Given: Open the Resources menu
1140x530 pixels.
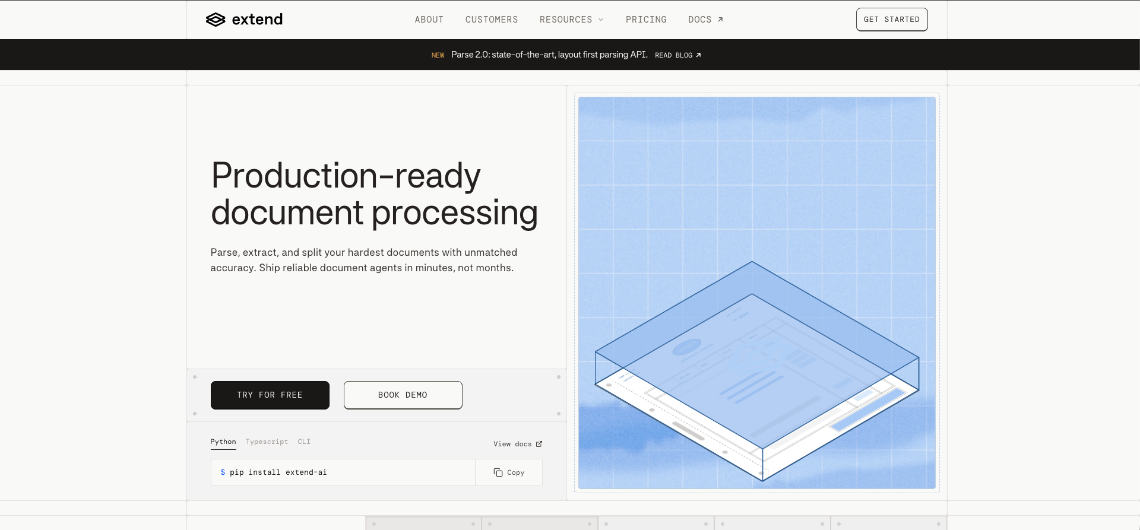Looking at the screenshot, I should click(x=571, y=20).
